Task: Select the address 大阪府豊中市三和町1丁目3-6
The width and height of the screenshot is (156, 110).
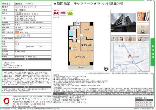Action: 27,14
